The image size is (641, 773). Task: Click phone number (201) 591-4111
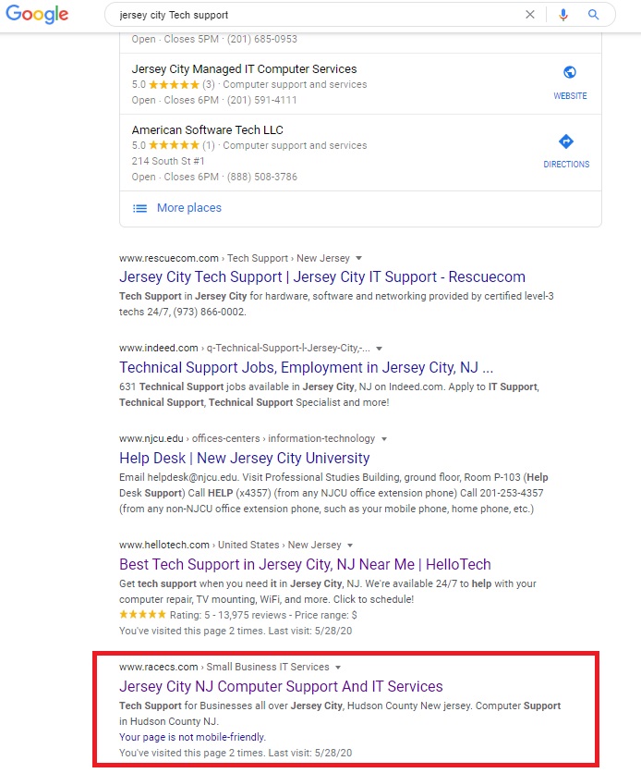tap(262, 100)
